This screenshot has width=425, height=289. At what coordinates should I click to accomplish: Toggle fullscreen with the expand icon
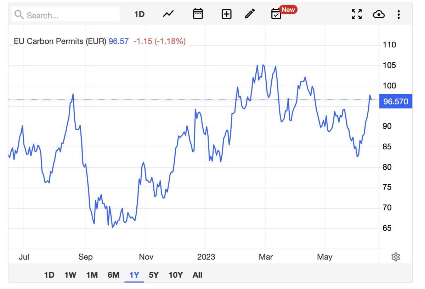point(357,14)
